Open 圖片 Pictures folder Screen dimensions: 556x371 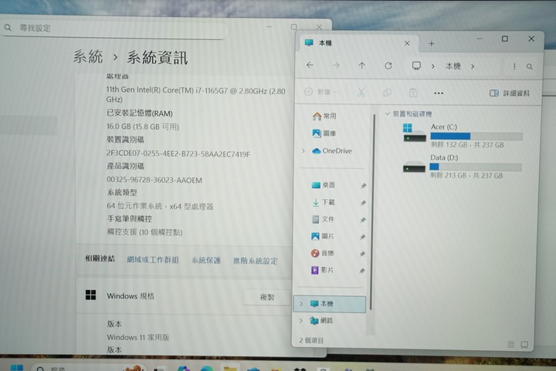[x=322, y=236]
